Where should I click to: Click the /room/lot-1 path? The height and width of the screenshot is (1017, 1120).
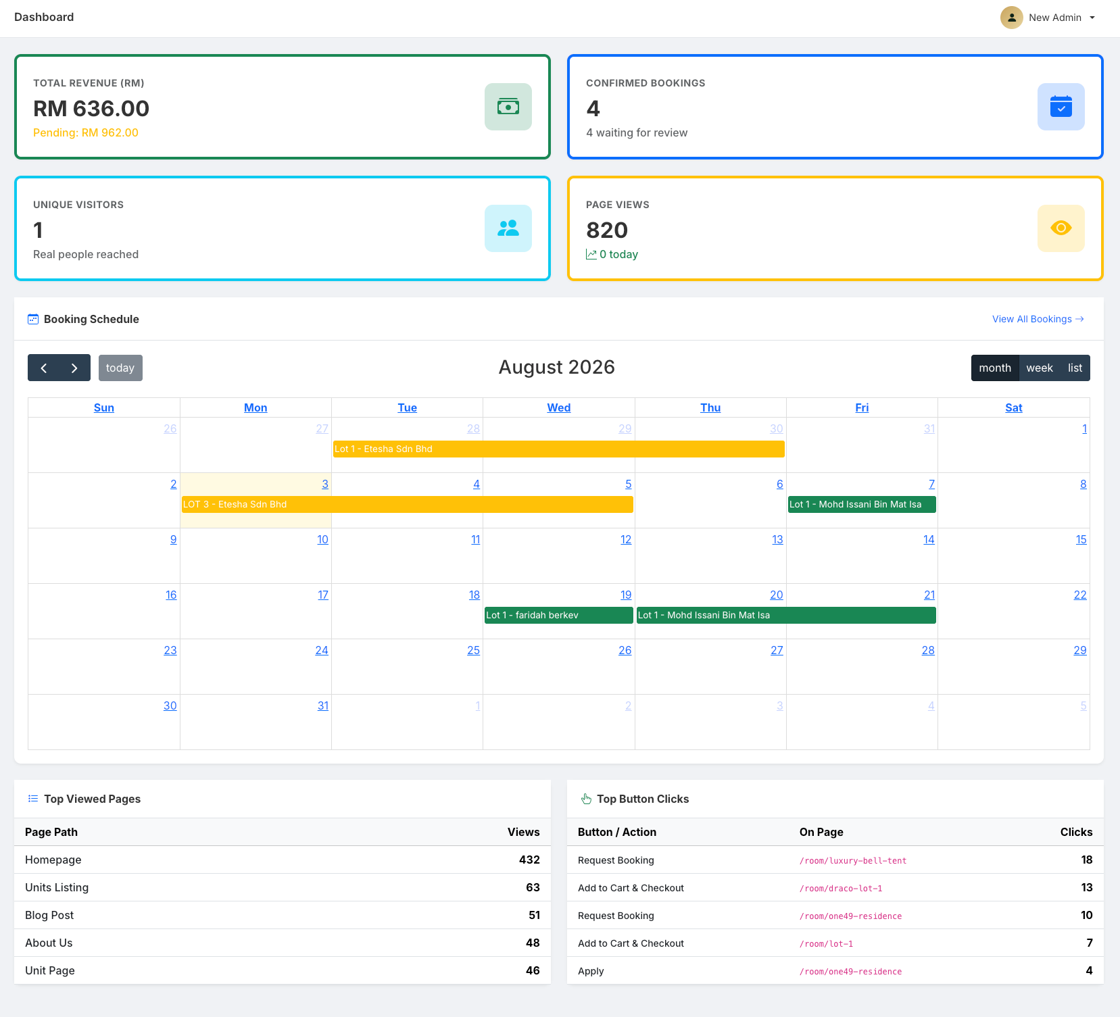point(826,943)
